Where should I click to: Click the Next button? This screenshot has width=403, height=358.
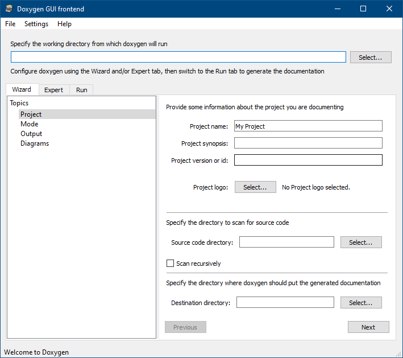[x=368, y=327]
